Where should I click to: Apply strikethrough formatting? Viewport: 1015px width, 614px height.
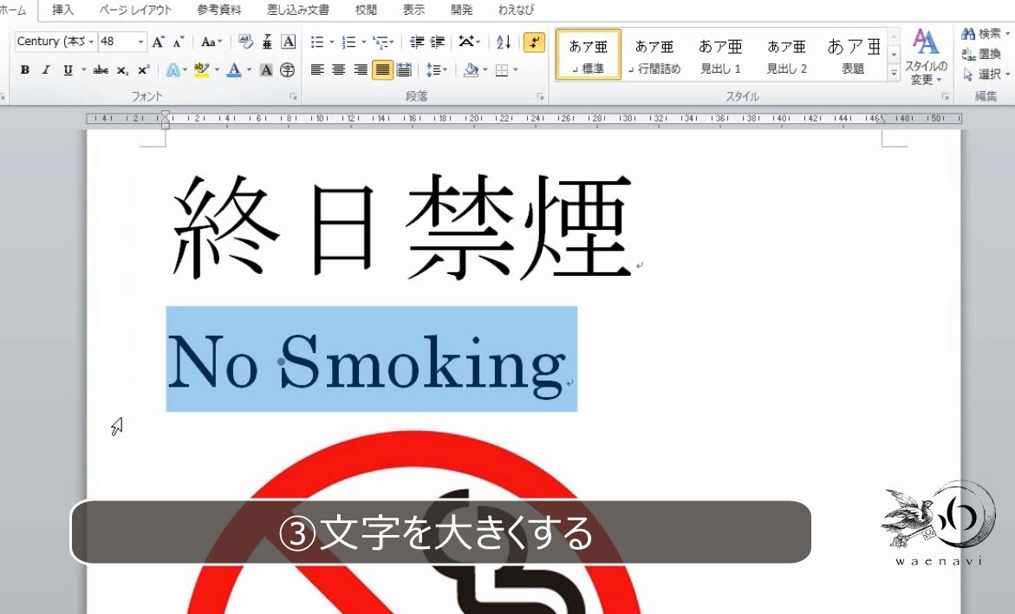[x=101, y=70]
